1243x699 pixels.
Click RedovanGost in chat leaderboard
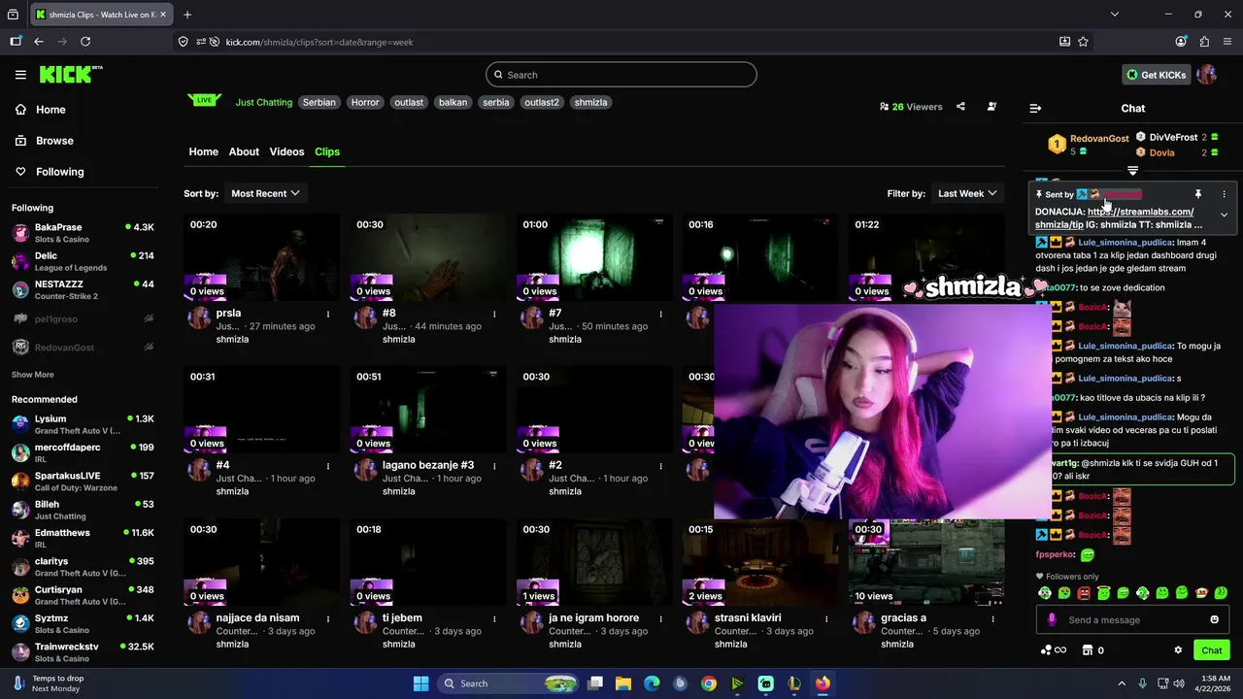coord(1099,139)
